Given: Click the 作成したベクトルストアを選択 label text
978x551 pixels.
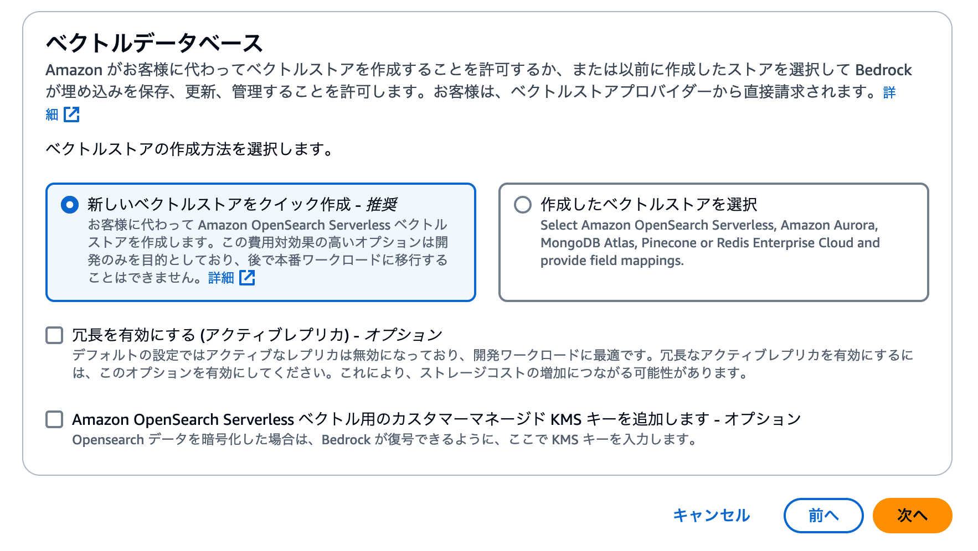Looking at the screenshot, I should [650, 204].
